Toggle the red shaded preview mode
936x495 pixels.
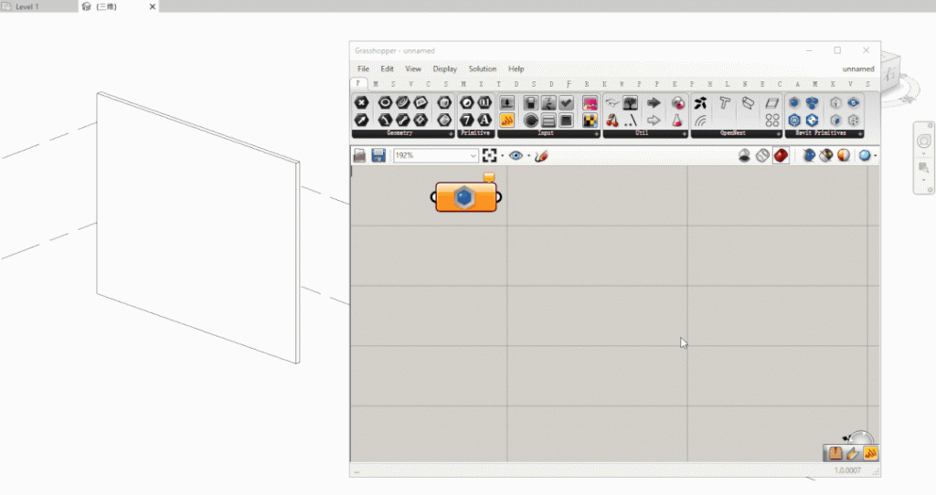pyautogui.click(x=781, y=155)
